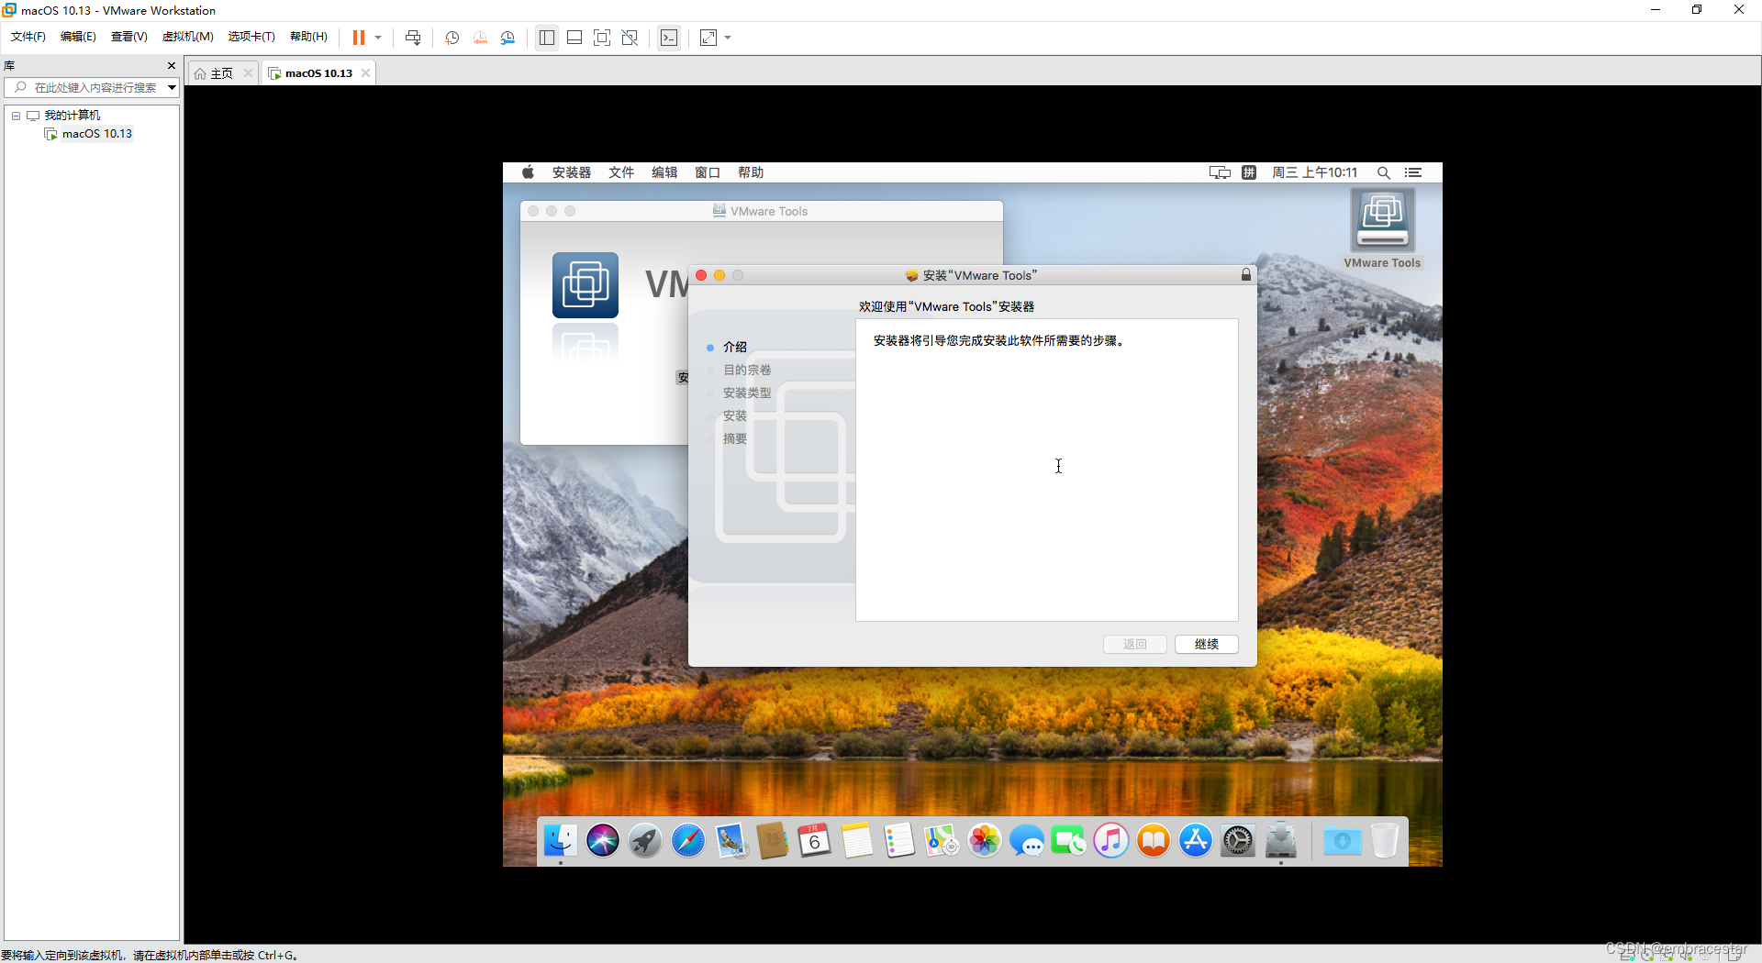Open Siri from the Dock

(603, 840)
